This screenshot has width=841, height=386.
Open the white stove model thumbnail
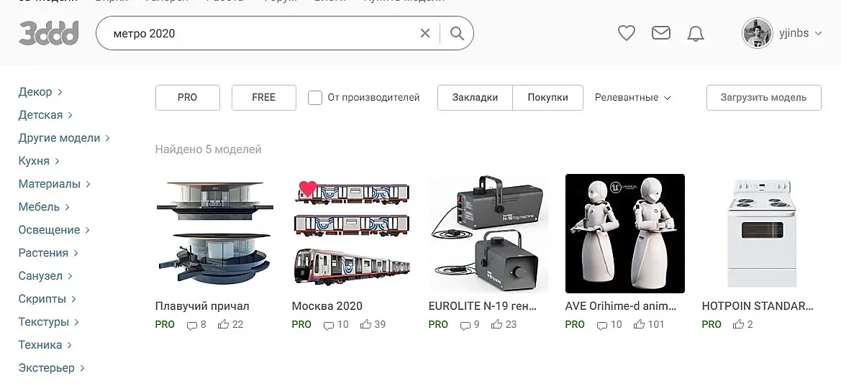coord(762,233)
